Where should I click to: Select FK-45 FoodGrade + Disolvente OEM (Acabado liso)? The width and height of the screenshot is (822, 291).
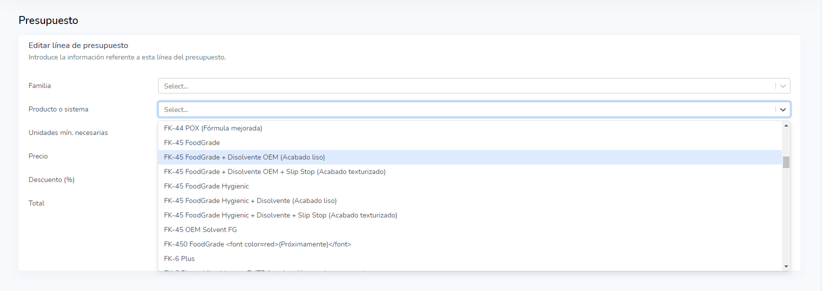245,157
